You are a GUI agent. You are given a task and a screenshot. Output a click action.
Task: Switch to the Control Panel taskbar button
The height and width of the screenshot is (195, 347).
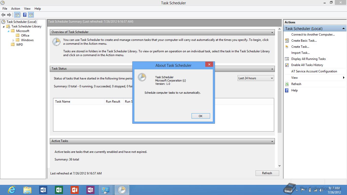pyautogui.click(x=106, y=190)
